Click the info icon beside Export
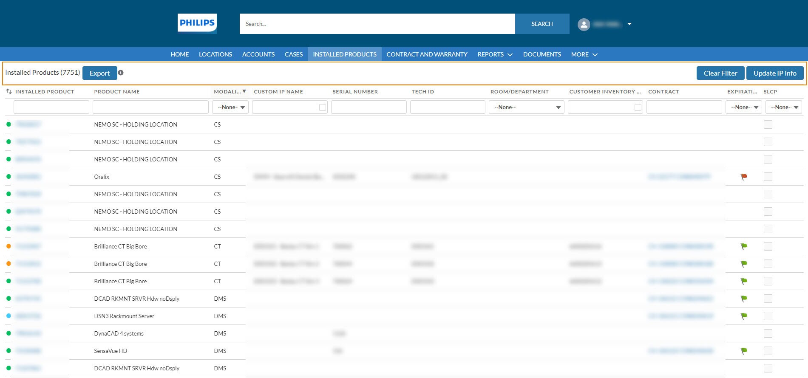The height and width of the screenshot is (378, 808). [121, 73]
